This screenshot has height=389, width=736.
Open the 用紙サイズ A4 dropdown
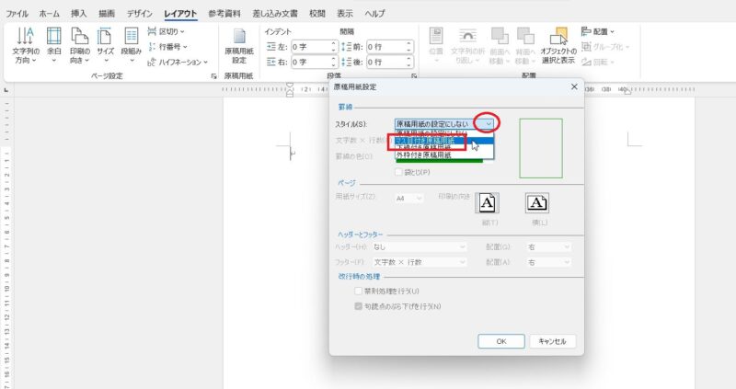[x=409, y=199]
